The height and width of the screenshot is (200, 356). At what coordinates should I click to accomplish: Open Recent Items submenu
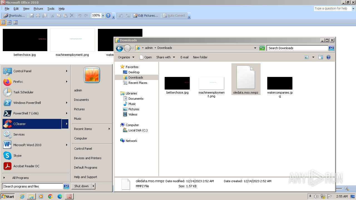point(92,129)
